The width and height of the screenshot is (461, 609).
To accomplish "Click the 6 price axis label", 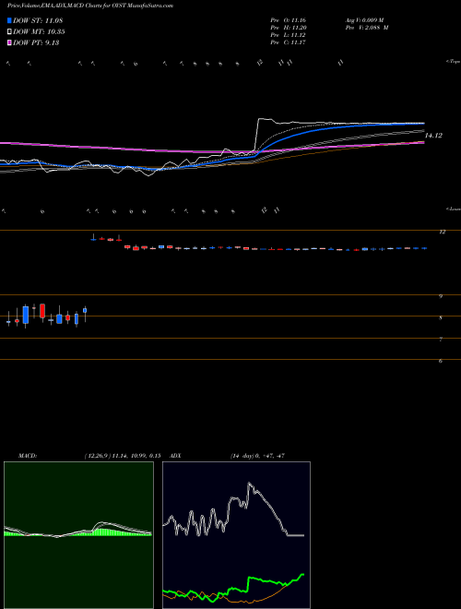I will pyautogui.click(x=441, y=361).
